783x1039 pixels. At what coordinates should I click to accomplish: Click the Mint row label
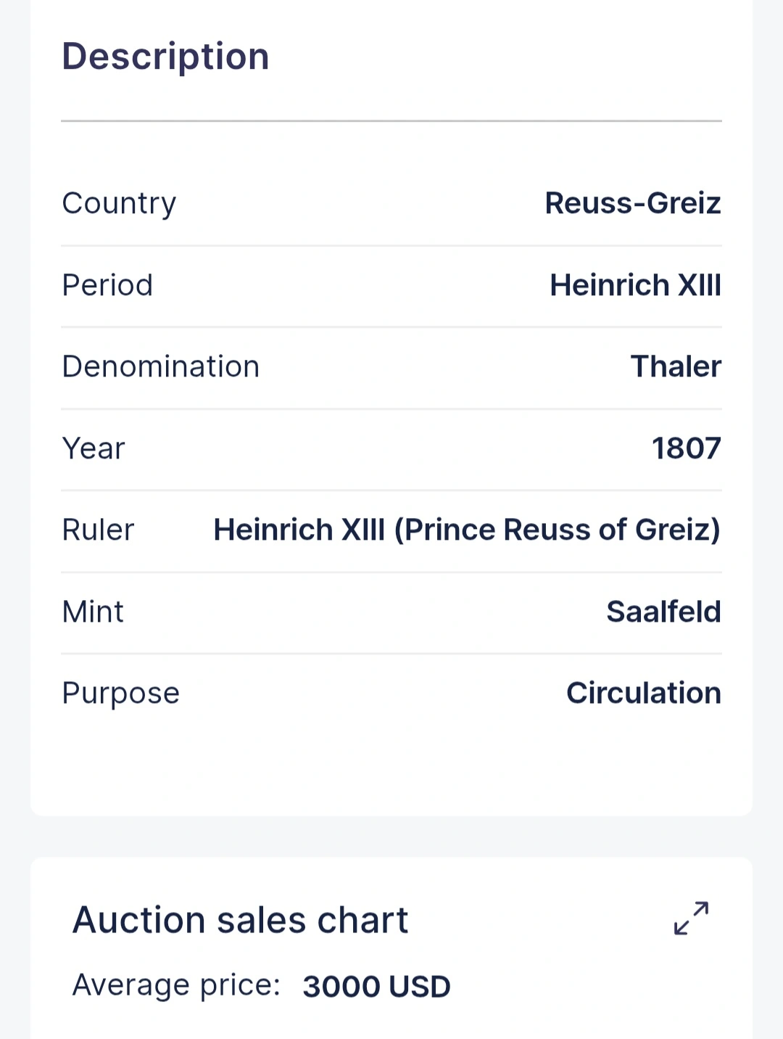[x=93, y=612]
